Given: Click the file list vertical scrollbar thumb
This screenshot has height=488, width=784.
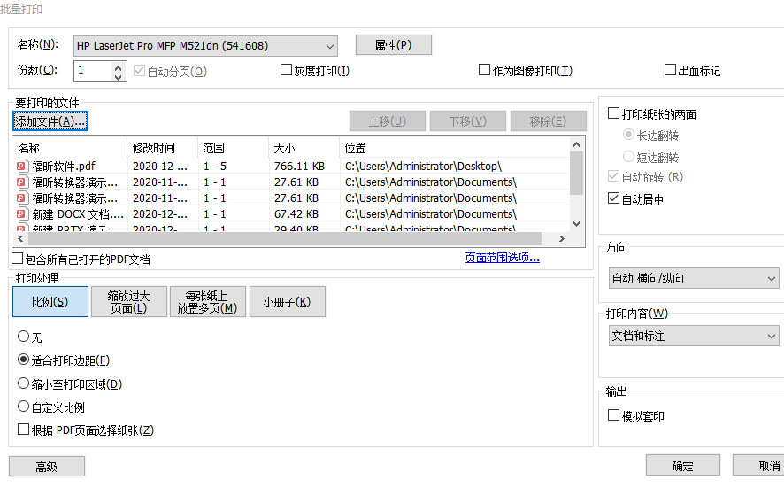Looking at the screenshot, I should pyautogui.click(x=577, y=173).
